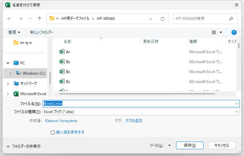
Task: Collapse the PC tree node
Action: pos(8,63)
